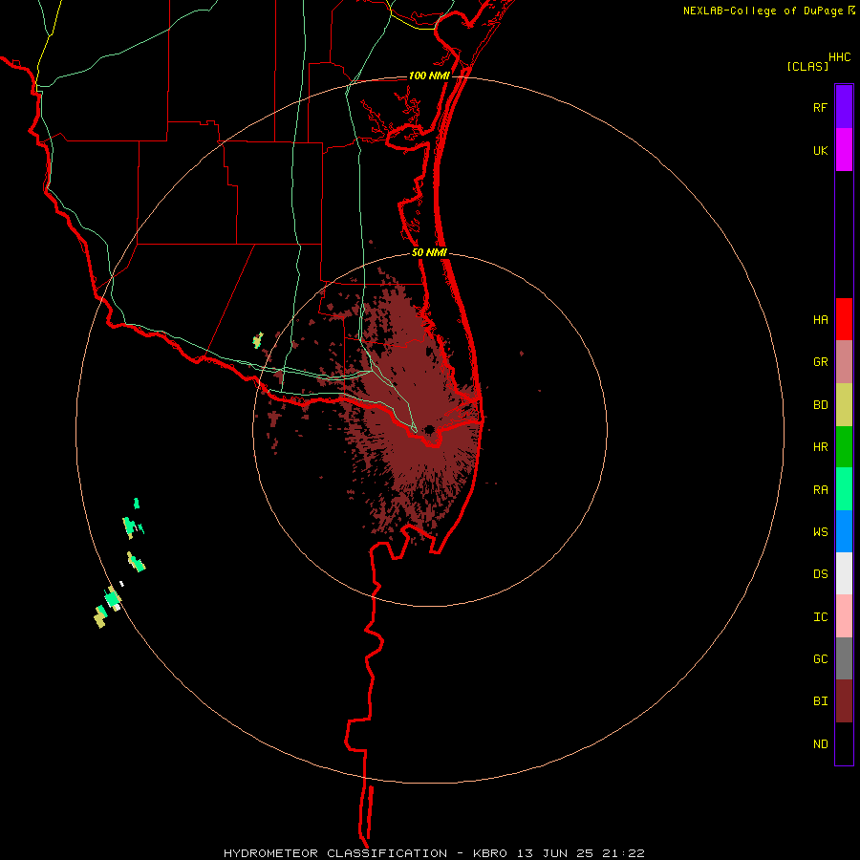860x860 pixels.
Task: Click the 50 NMI range ring label
Action: [x=429, y=252]
